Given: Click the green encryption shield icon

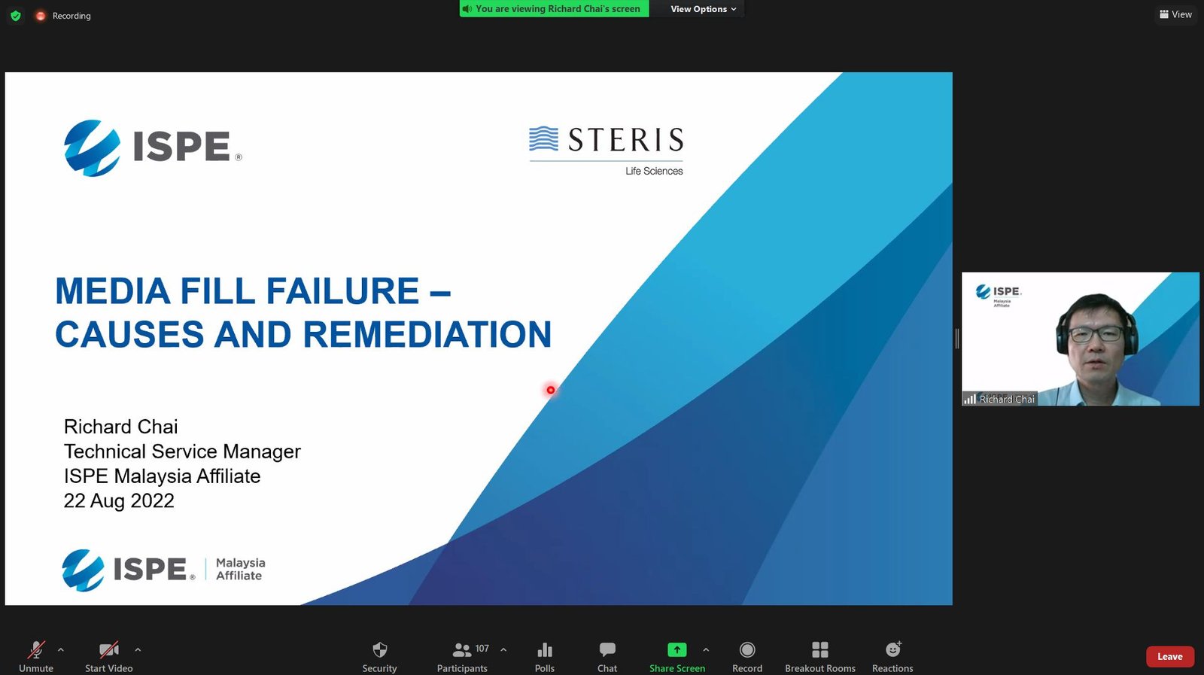Looking at the screenshot, I should pyautogui.click(x=16, y=16).
